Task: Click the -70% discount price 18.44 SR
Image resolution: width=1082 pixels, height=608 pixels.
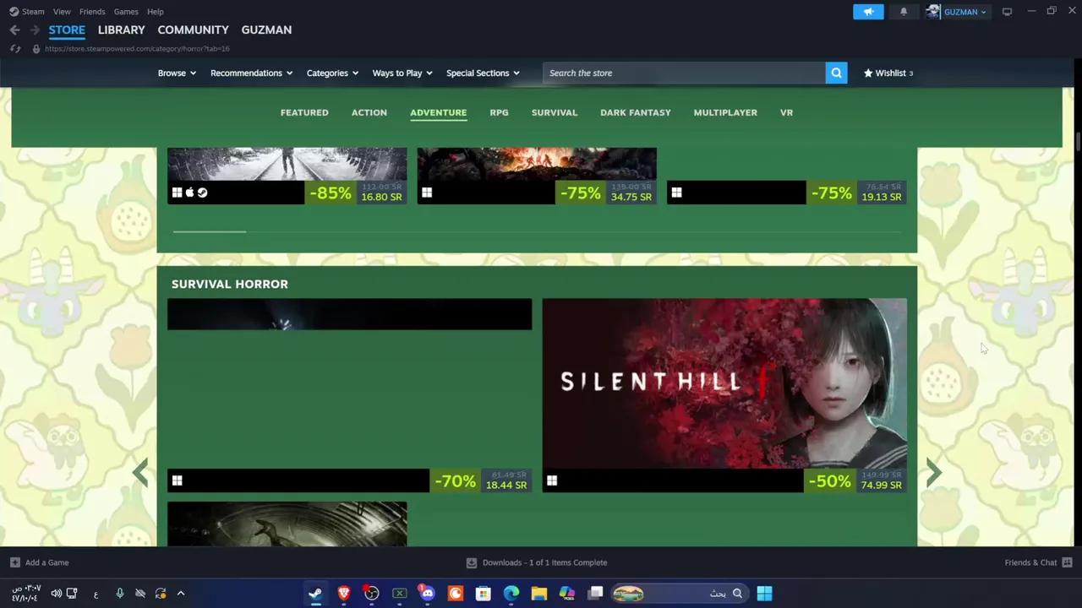Action: click(481, 480)
